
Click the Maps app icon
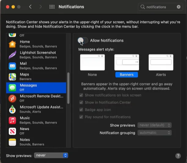point(12,77)
